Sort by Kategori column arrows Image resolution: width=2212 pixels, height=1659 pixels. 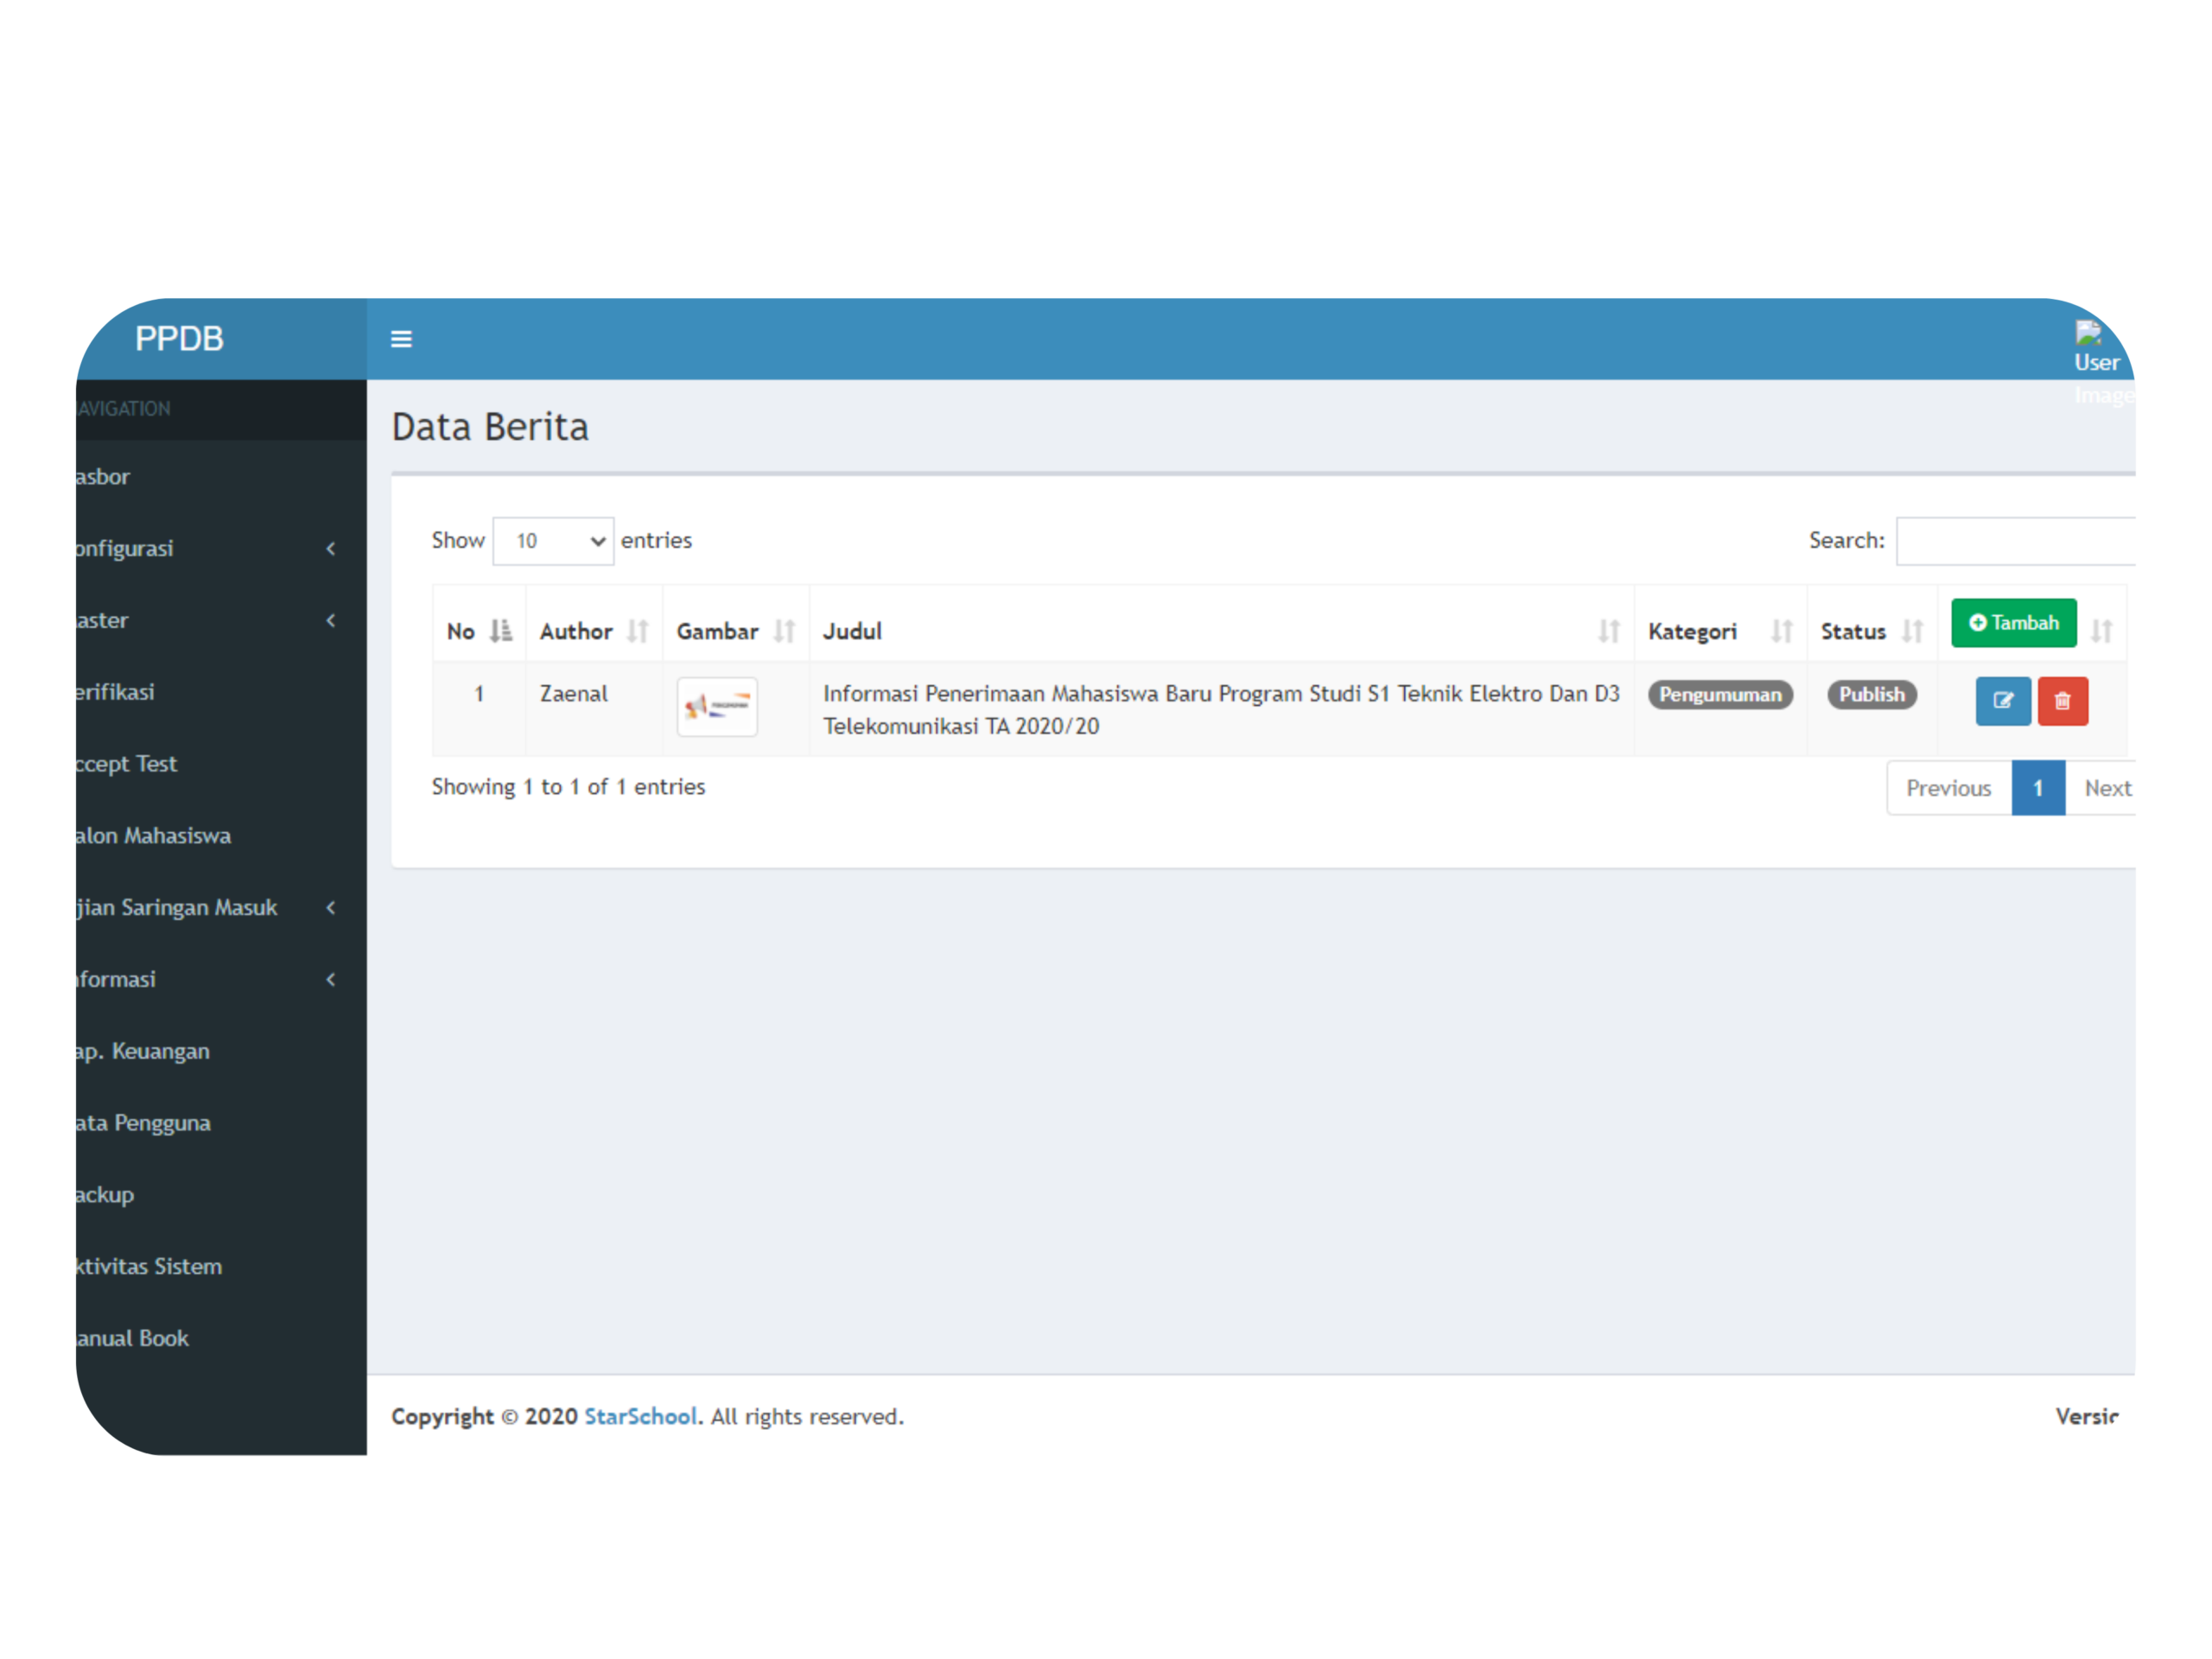[x=1781, y=631]
